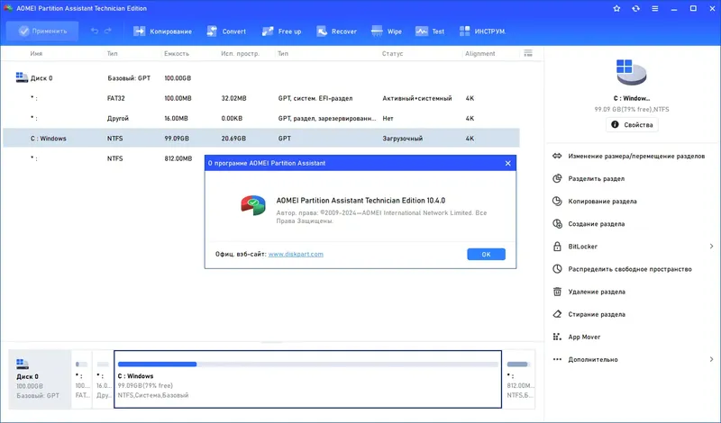Open the Test toolbar menu
This screenshot has width=721, height=423.
click(x=430, y=31)
